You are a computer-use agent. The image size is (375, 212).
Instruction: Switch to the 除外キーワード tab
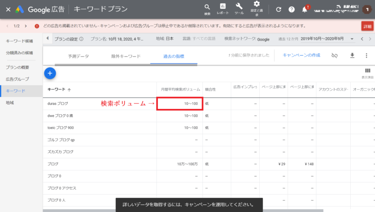(126, 57)
